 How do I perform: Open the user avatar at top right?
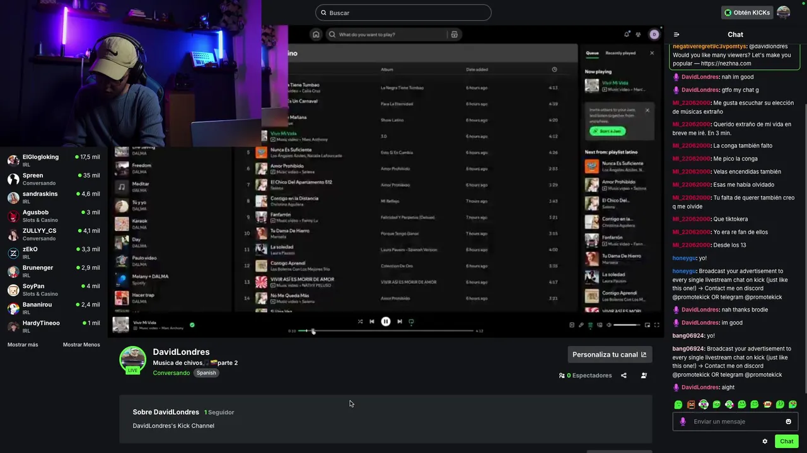click(x=783, y=13)
